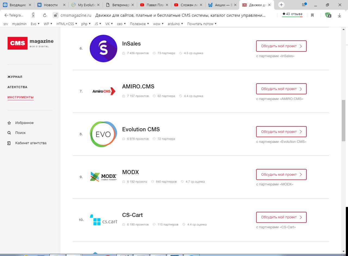Click the blue cs.cart logo
The width and height of the screenshot is (348, 256).
(x=103, y=220)
